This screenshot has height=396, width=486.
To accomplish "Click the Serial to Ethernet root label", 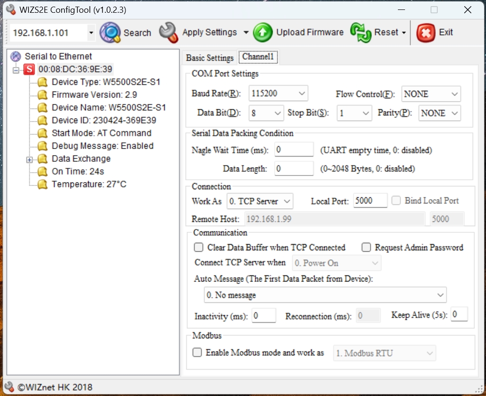I will tap(59, 56).
